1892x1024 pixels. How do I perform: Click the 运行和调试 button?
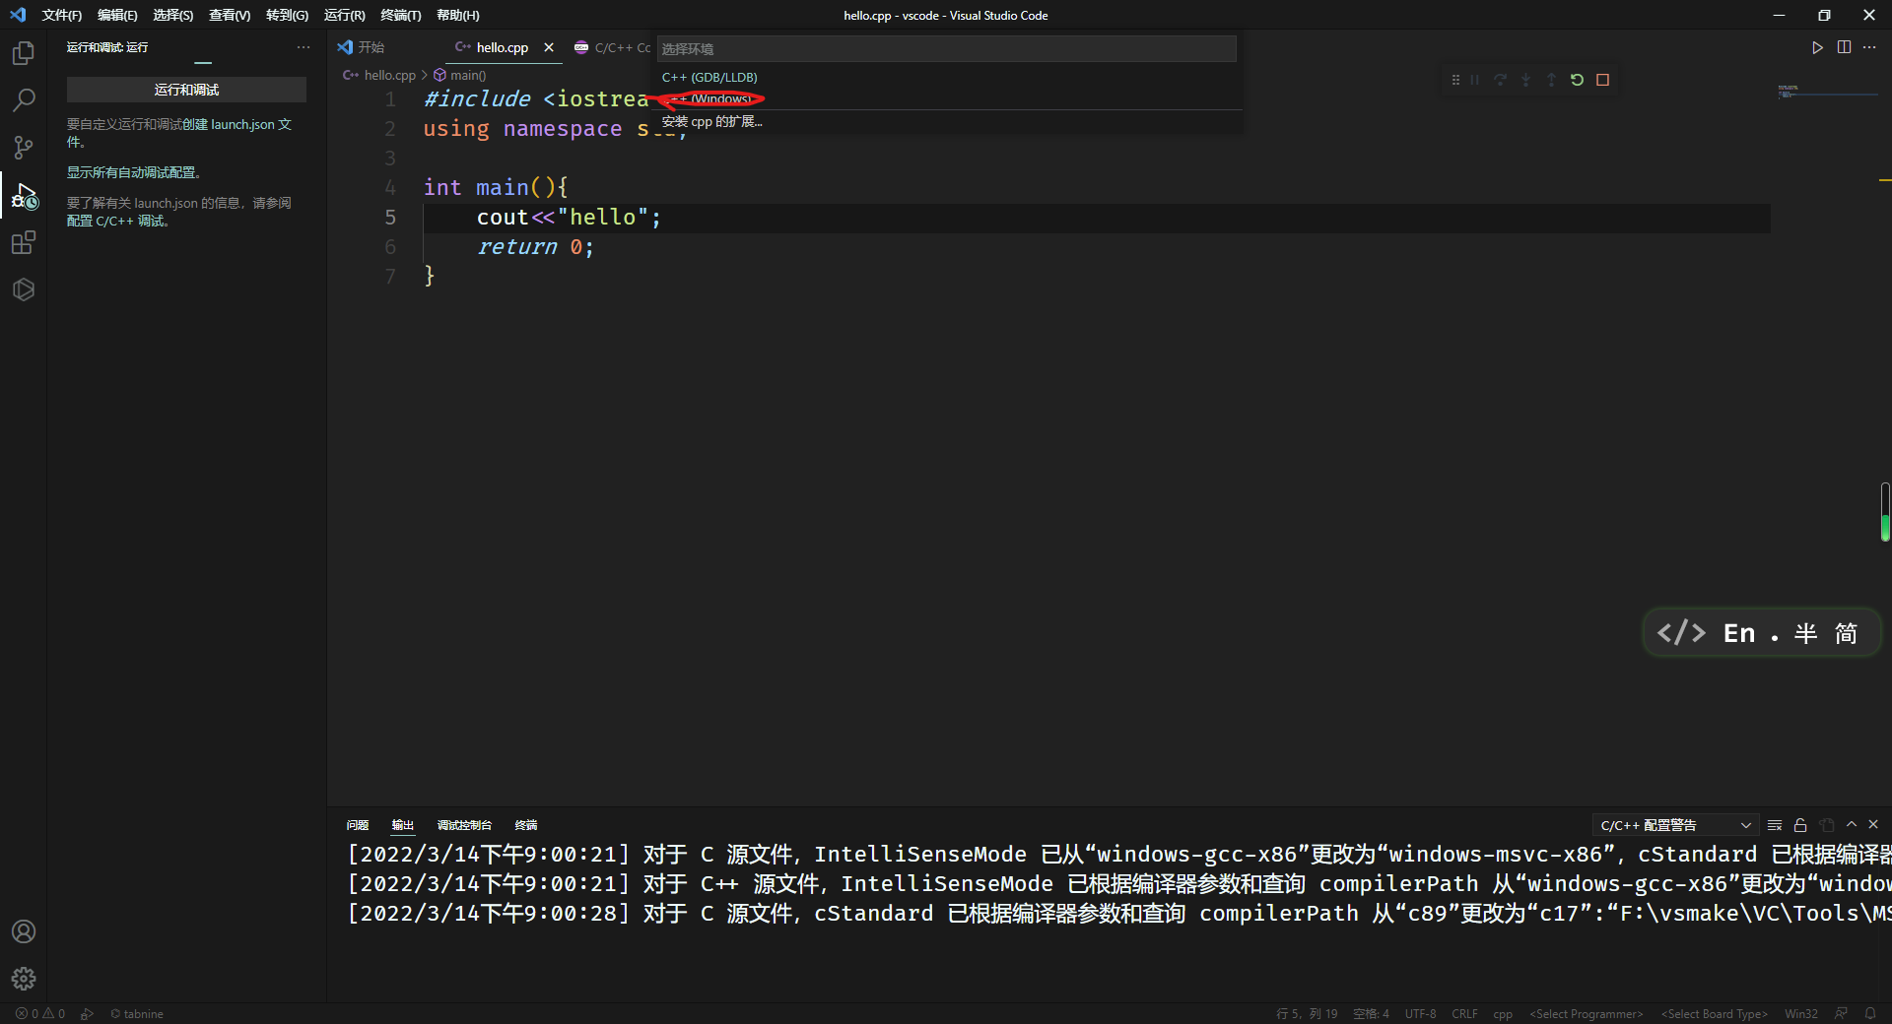point(186,90)
